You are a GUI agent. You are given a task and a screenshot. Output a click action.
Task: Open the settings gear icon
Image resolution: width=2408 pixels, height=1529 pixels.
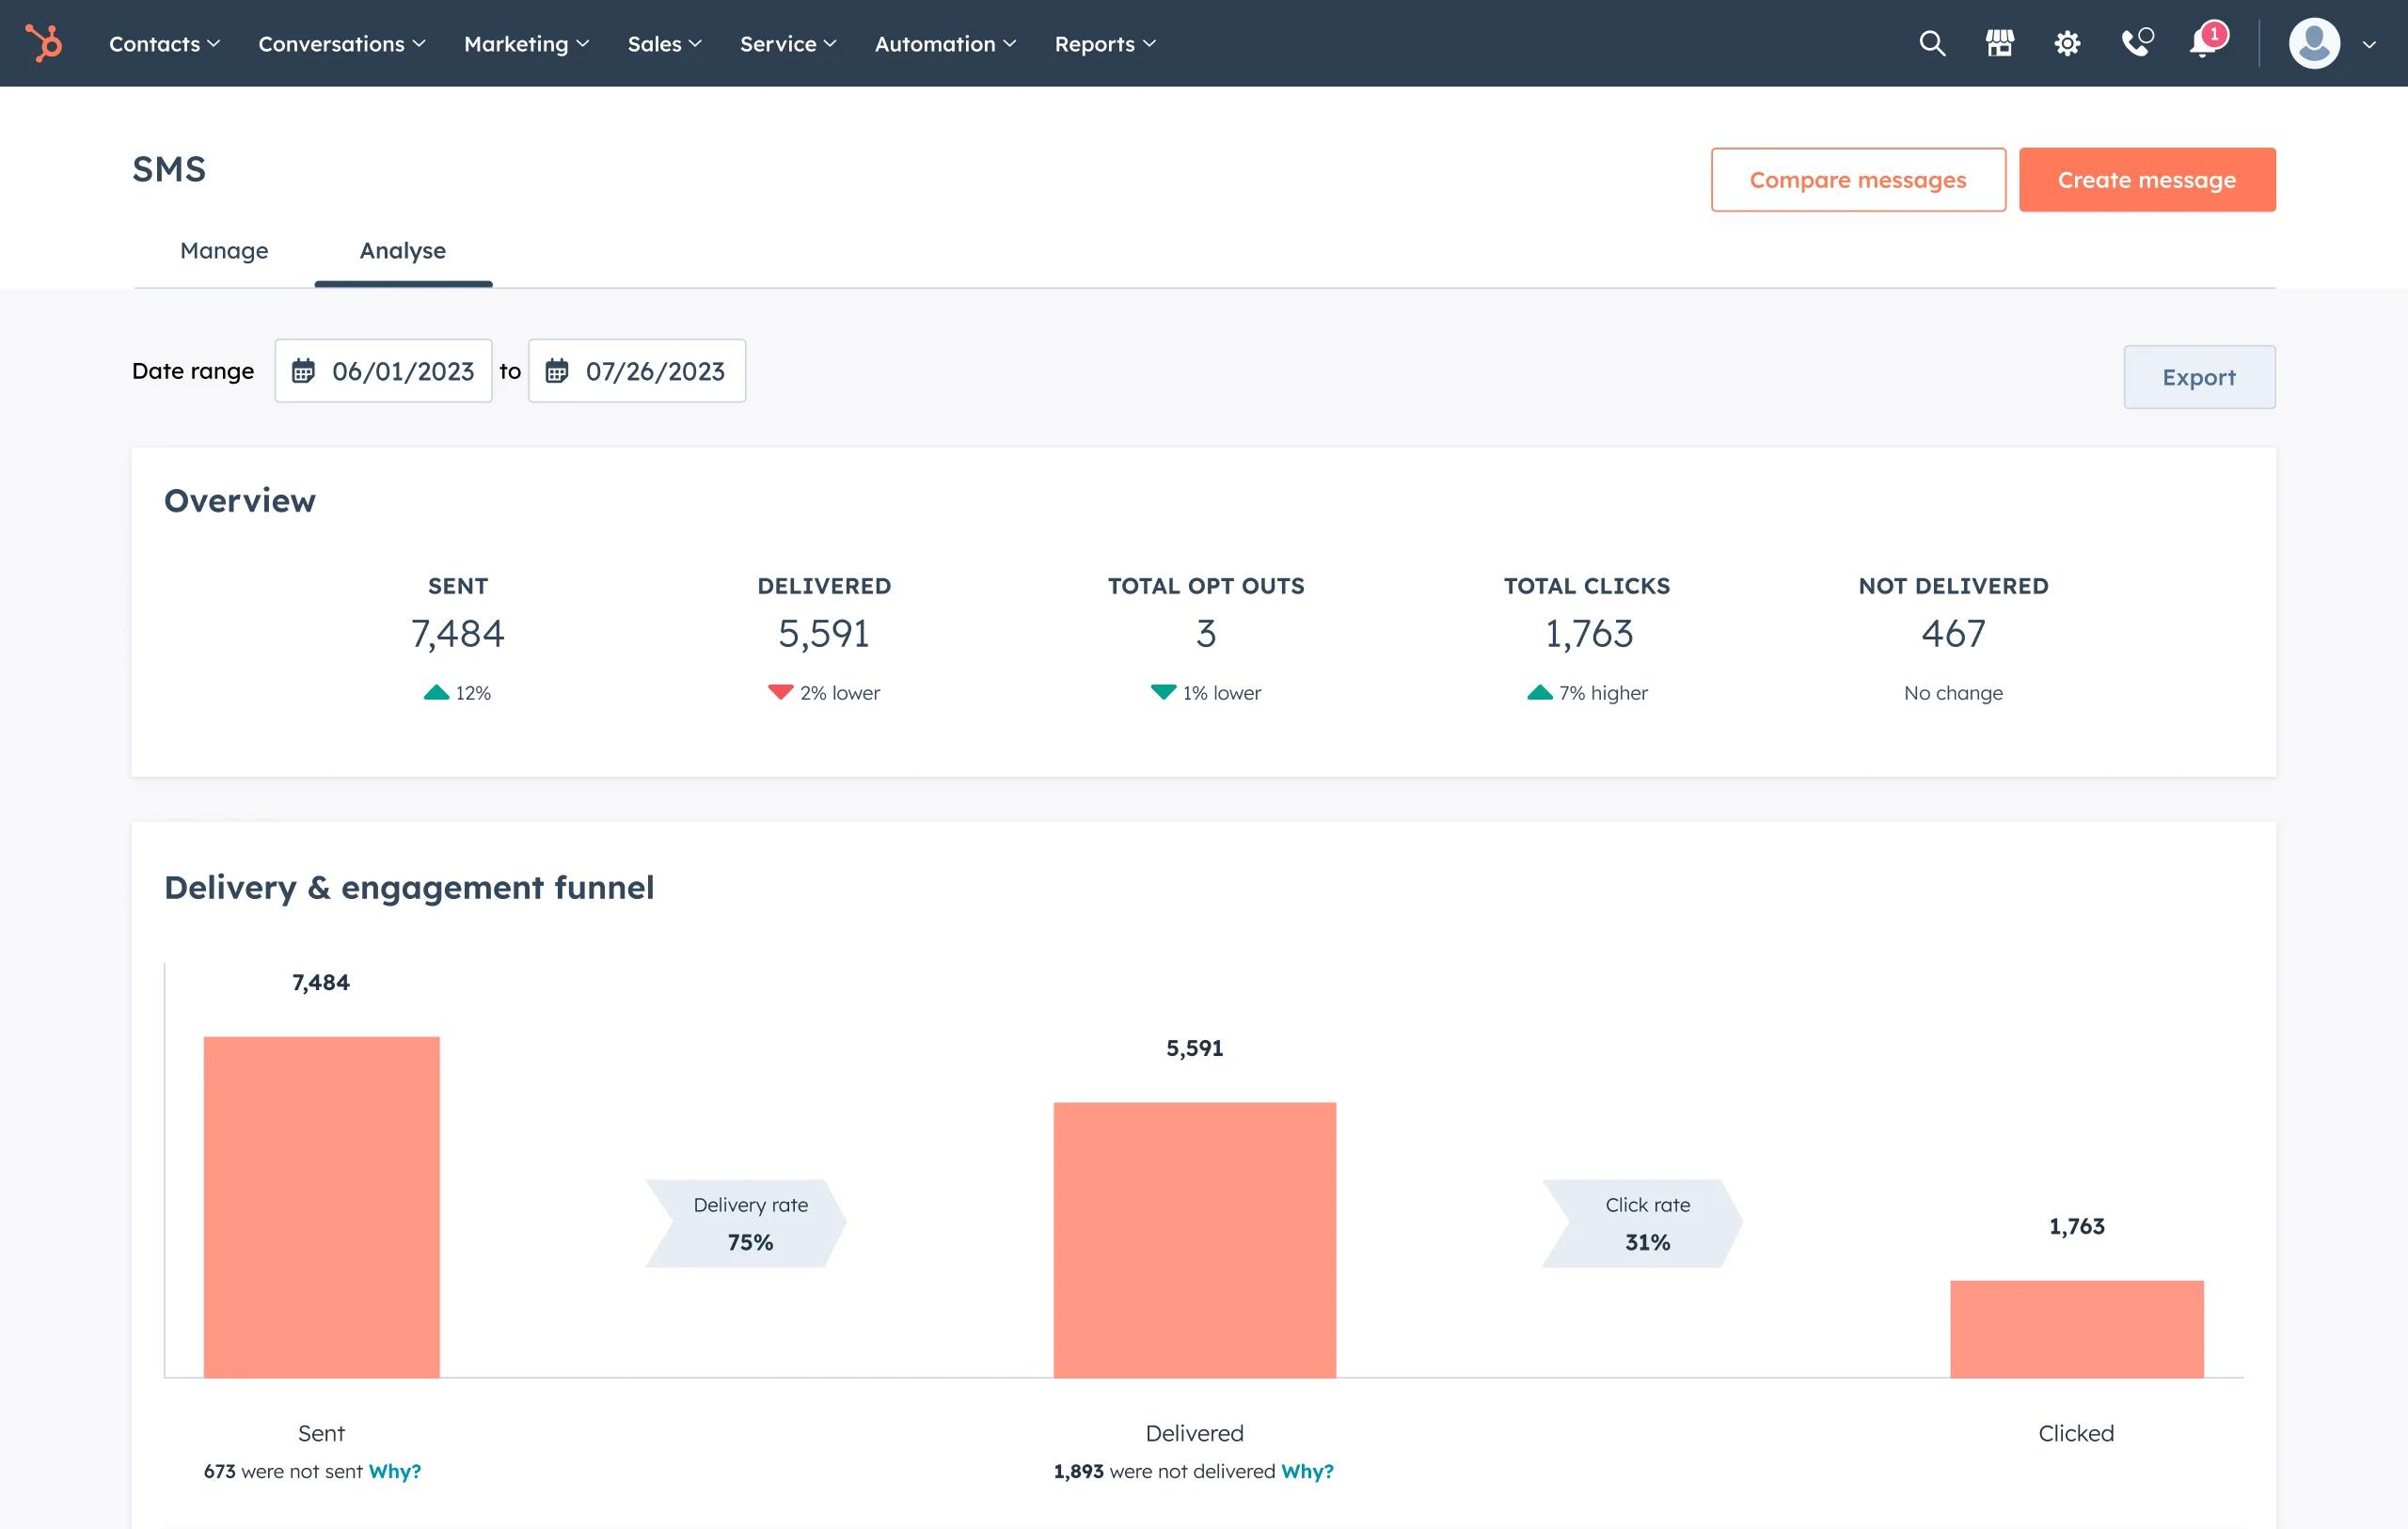(x=2067, y=43)
